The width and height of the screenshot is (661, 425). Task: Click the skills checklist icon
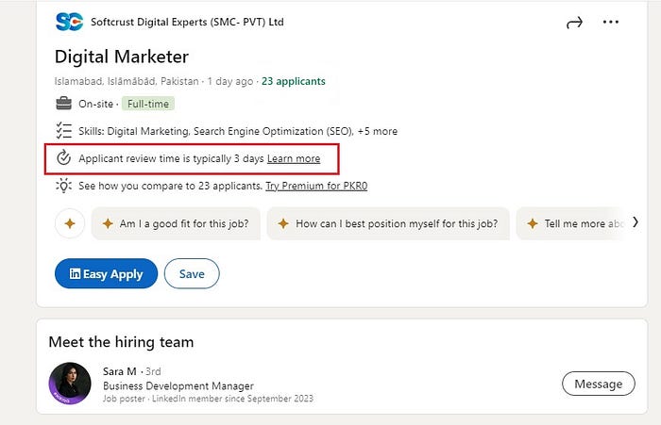(x=63, y=131)
